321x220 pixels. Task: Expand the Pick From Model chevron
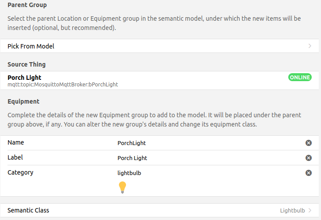tap(310, 46)
